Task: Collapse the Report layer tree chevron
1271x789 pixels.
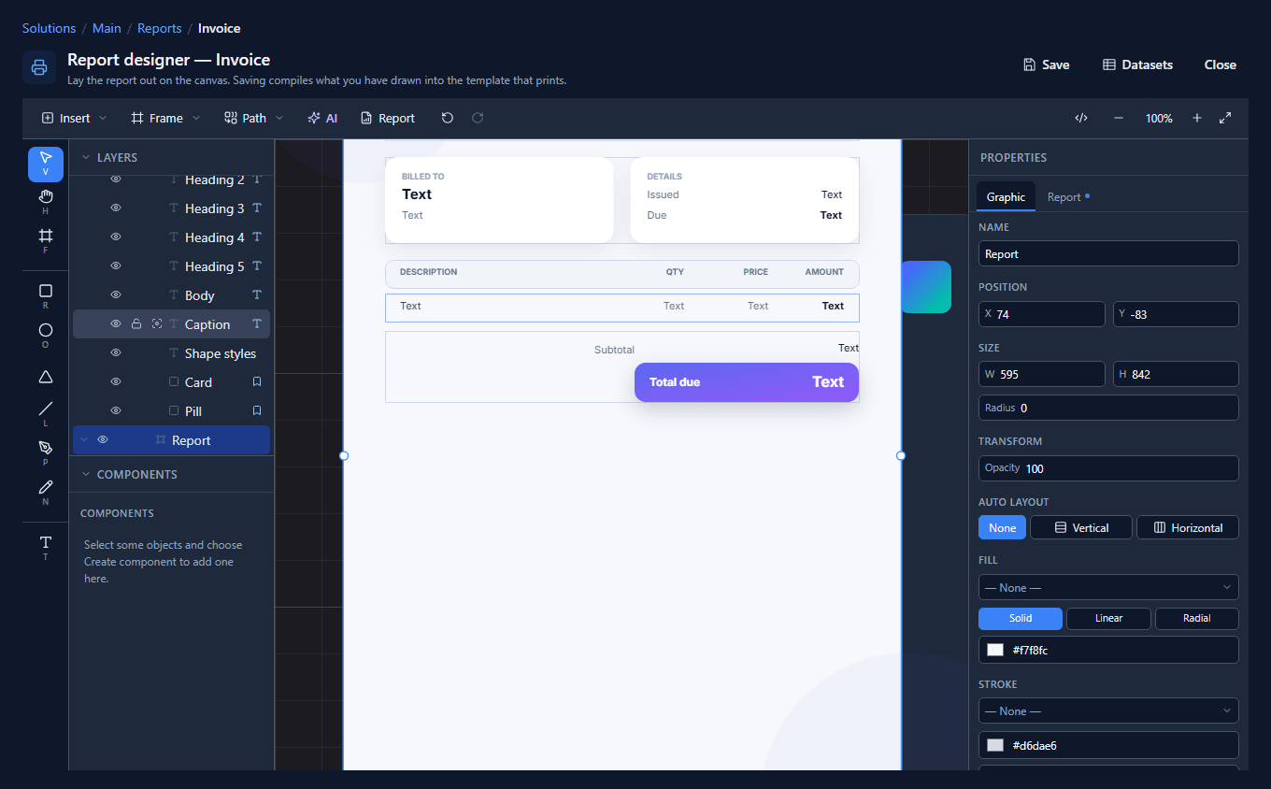Action: pyautogui.click(x=84, y=440)
